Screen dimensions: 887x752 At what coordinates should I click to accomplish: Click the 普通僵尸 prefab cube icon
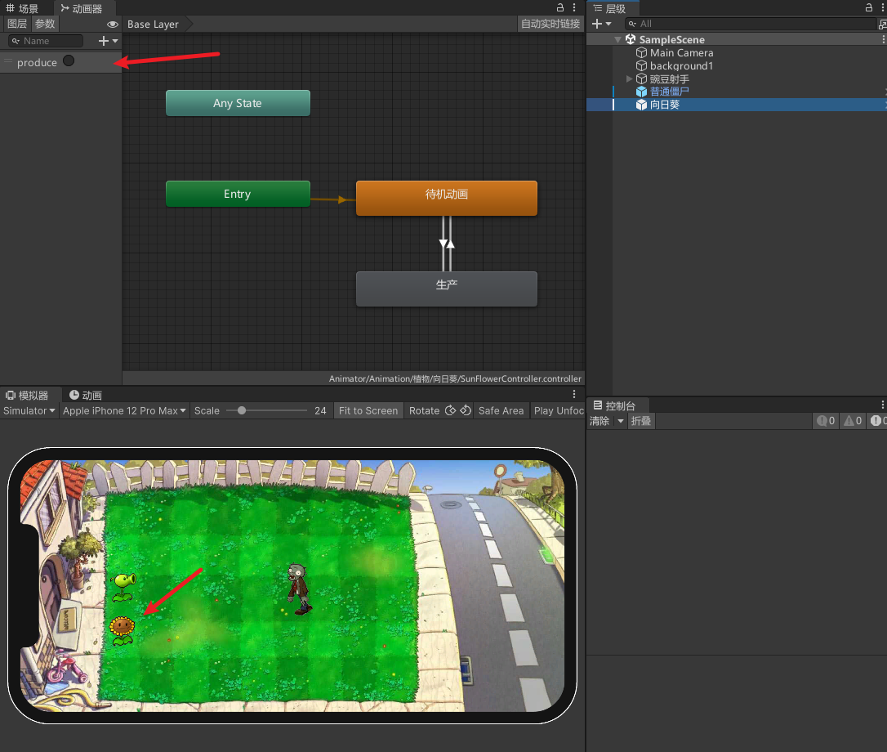point(641,92)
